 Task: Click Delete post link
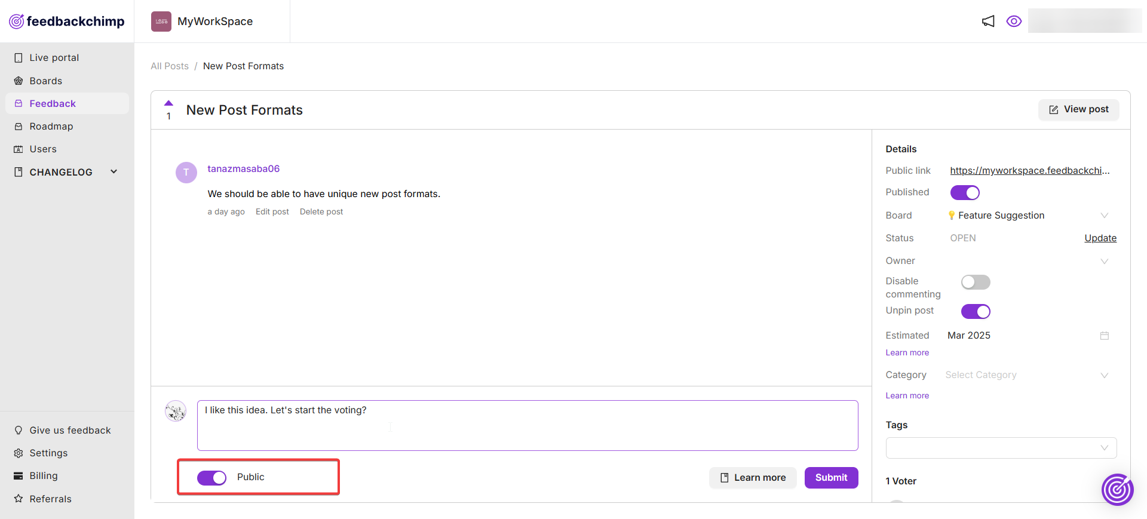pyautogui.click(x=321, y=212)
